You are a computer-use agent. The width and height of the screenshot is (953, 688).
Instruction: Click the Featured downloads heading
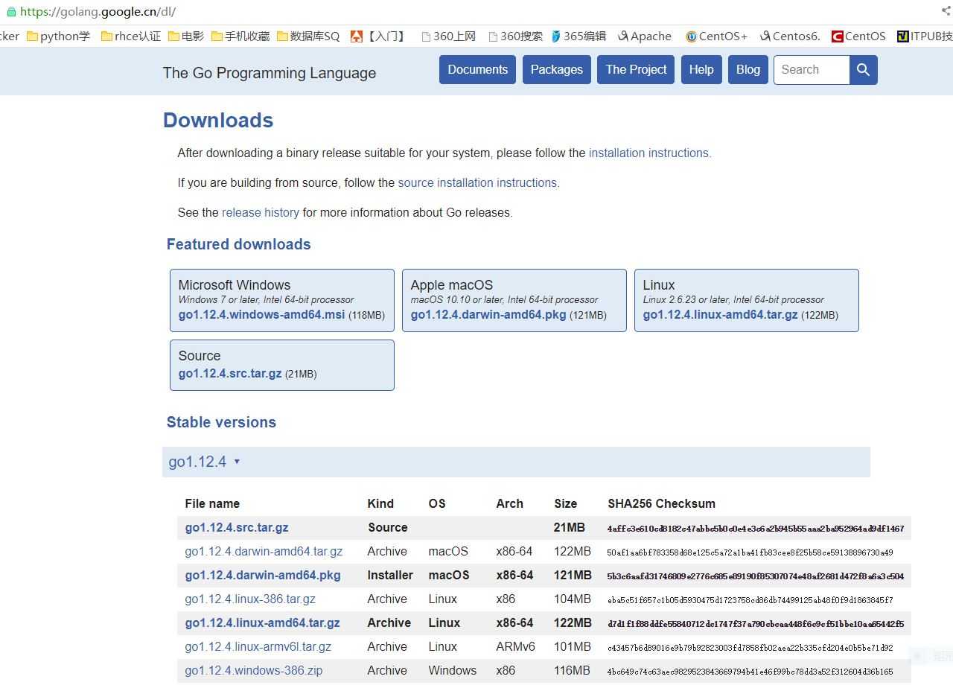[x=239, y=244]
